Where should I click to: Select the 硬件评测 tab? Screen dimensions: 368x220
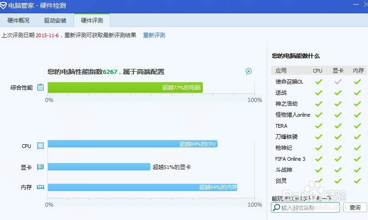(92, 20)
